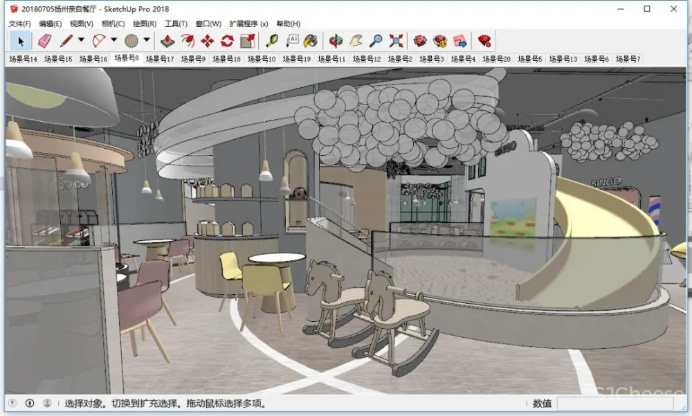This screenshot has width=692, height=416.
Task: Click the Zoom Extents icon
Action: (x=396, y=41)
